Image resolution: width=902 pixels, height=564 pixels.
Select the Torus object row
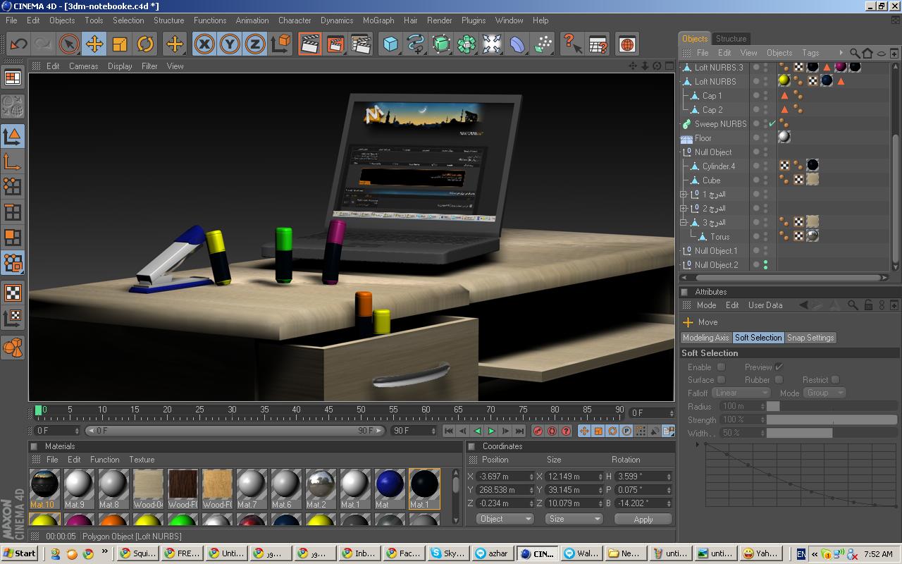click(x=719, y=237)
